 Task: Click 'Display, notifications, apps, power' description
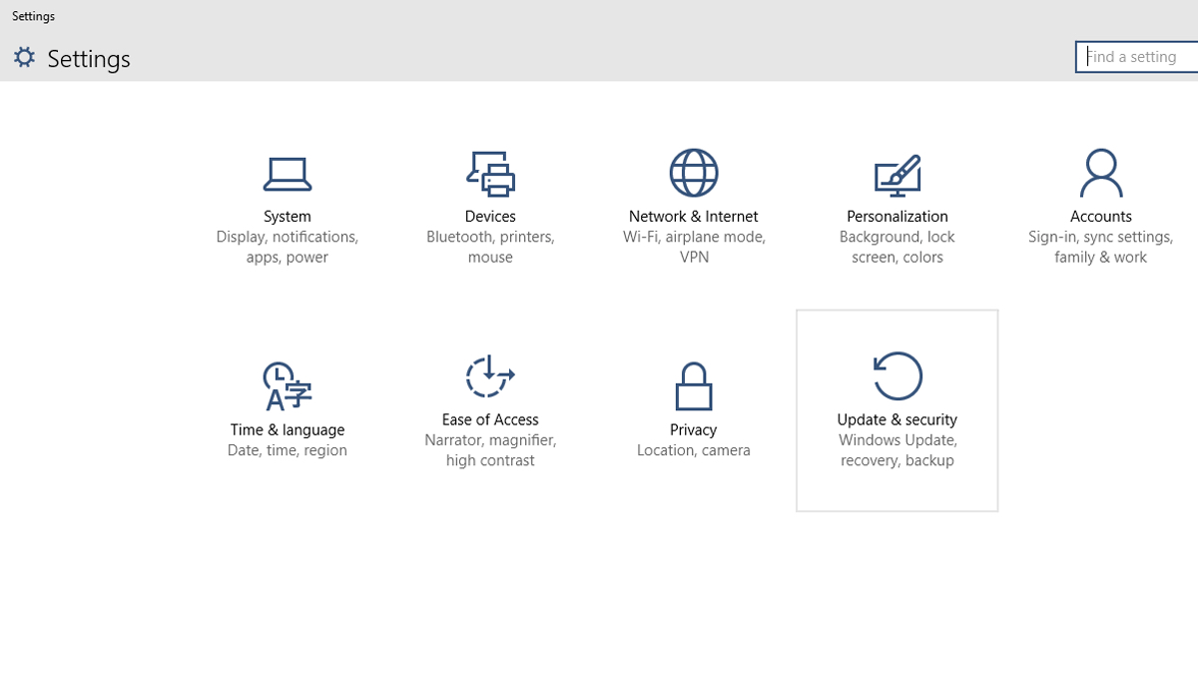(288, 247)
